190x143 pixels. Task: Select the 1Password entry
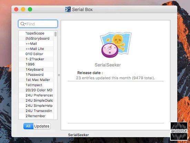[36, 74]
